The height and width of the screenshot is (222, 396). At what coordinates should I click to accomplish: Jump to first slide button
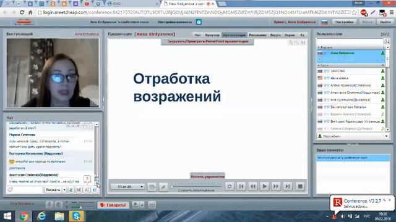coord(241,186)
